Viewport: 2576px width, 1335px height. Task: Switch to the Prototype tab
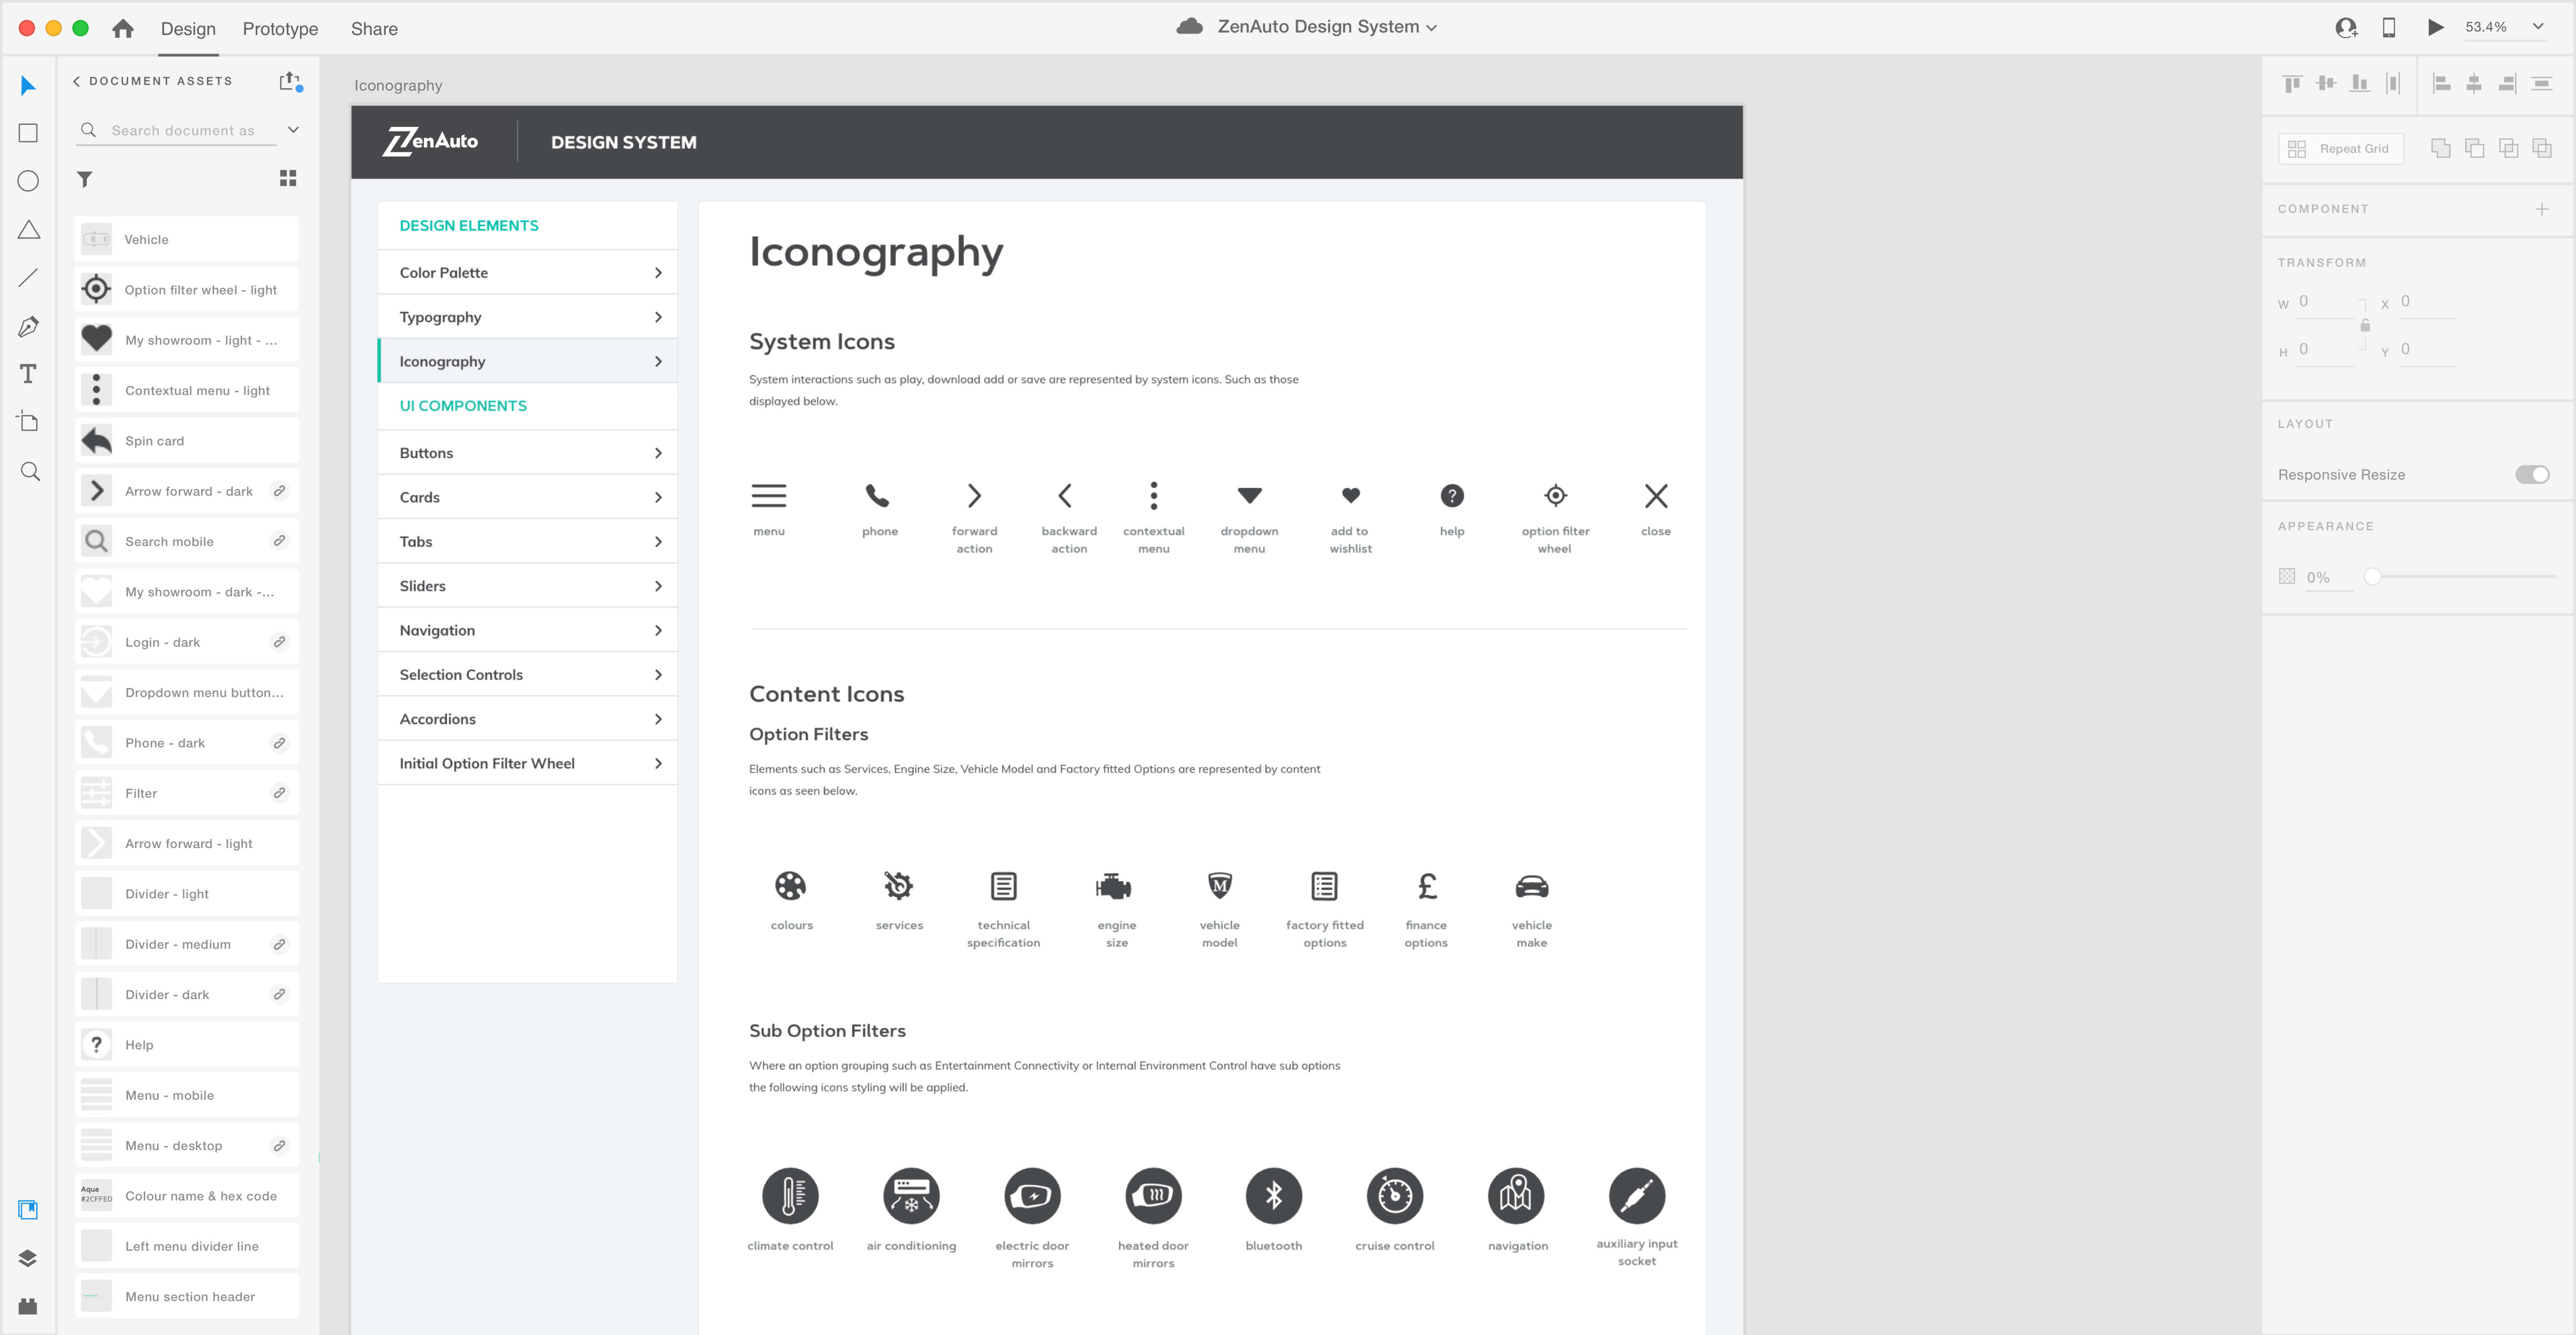click(x=280, y=29)
